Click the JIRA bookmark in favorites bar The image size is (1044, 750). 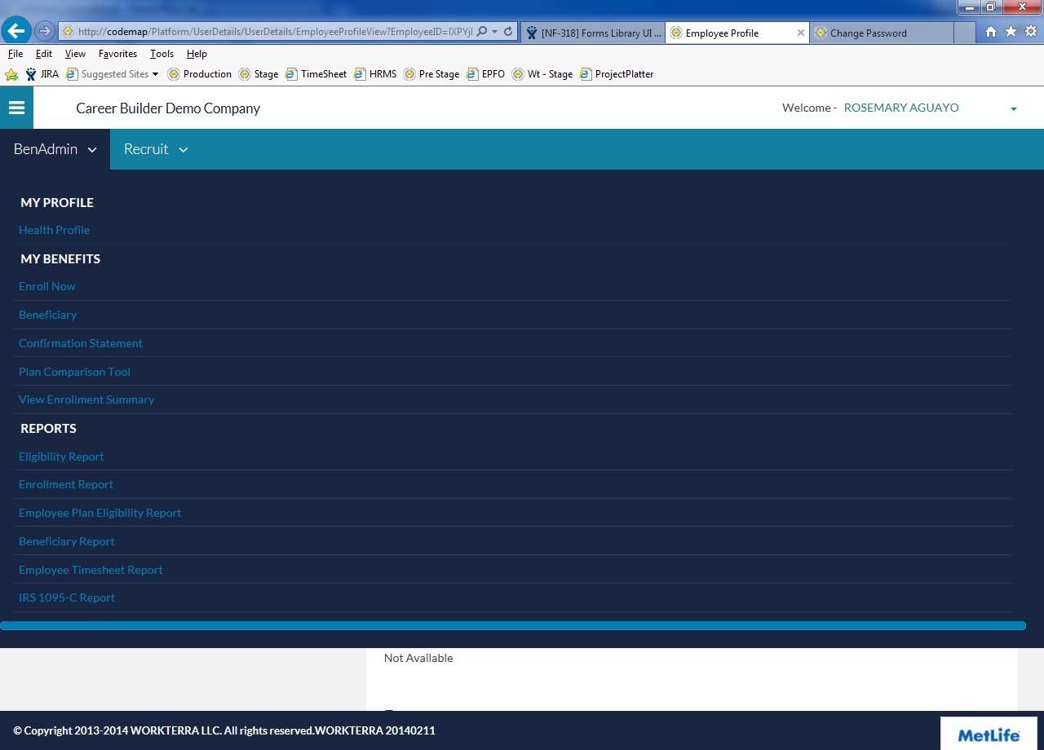[42, 74]
